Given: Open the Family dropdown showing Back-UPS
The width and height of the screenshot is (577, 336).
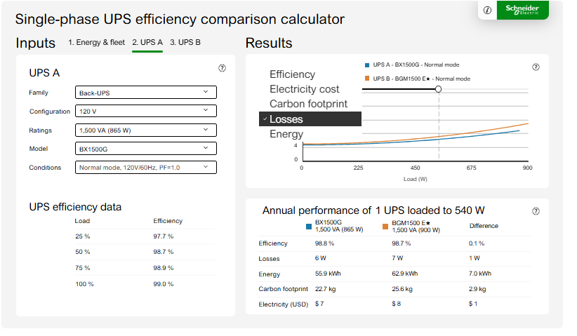Looking at the screenshot, I should pyautogui.click(x=146, y=93).
